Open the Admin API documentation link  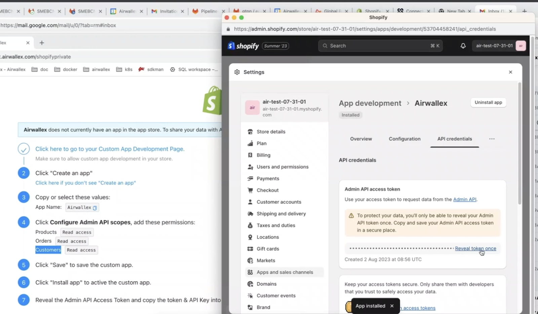(x=464, y=199)
